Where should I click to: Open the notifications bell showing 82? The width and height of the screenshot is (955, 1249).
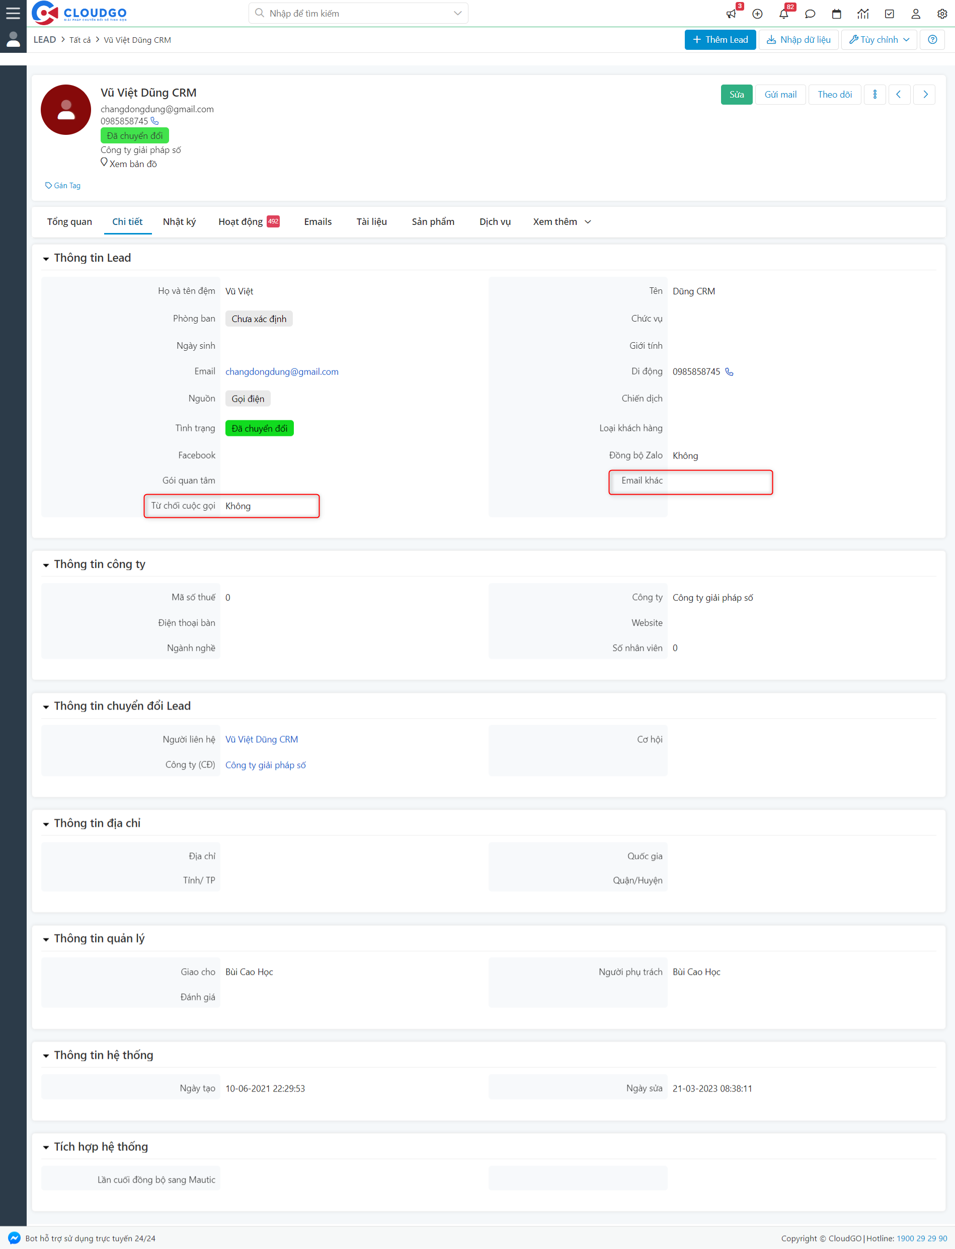click(x=784, y=13)
